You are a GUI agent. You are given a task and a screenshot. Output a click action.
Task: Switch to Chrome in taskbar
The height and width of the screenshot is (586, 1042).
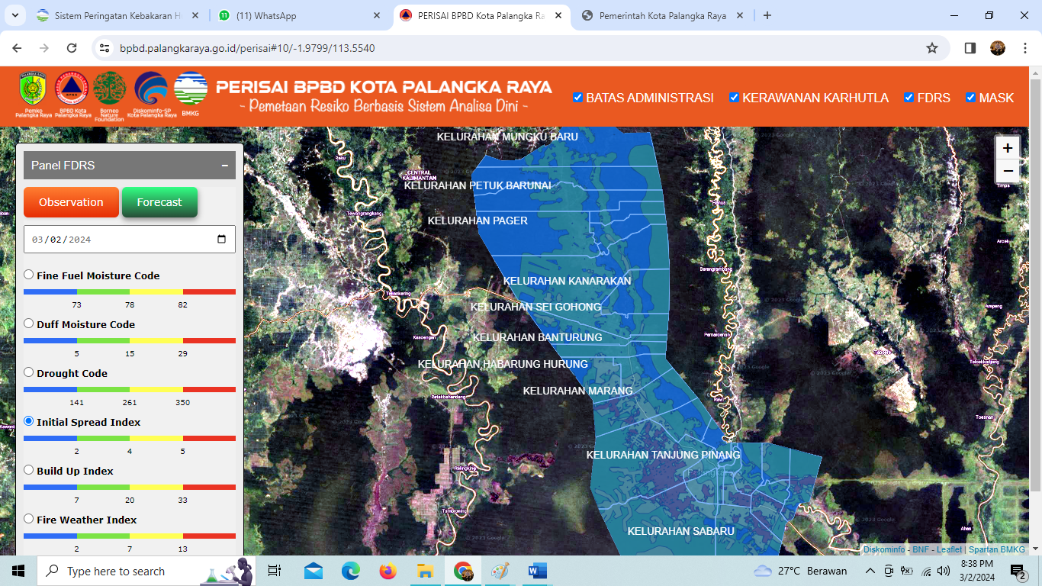pos(463,571)
